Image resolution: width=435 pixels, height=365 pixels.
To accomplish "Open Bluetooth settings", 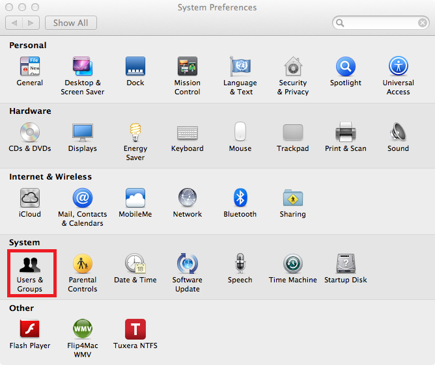I will click(240, 198).
